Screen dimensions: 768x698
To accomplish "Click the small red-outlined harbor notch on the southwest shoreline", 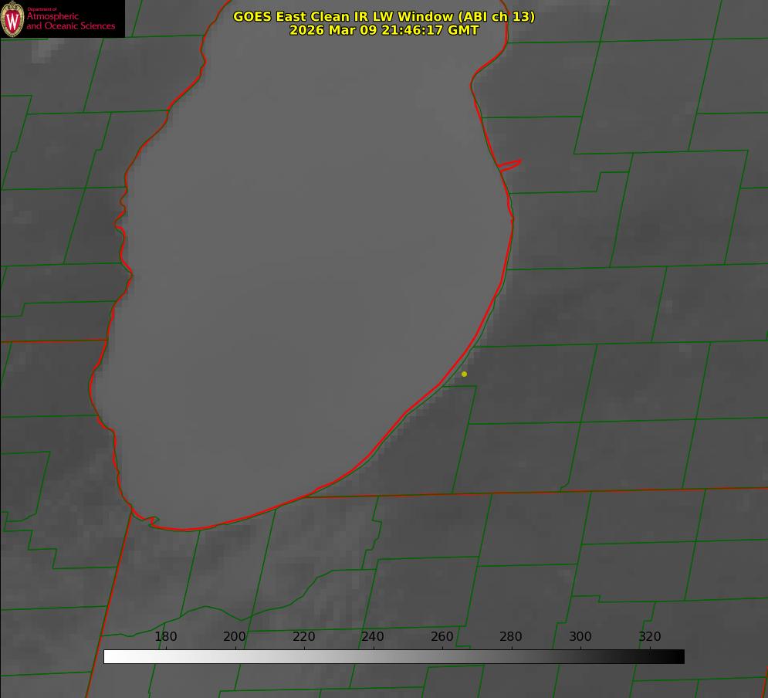I will tap(147, 520).
